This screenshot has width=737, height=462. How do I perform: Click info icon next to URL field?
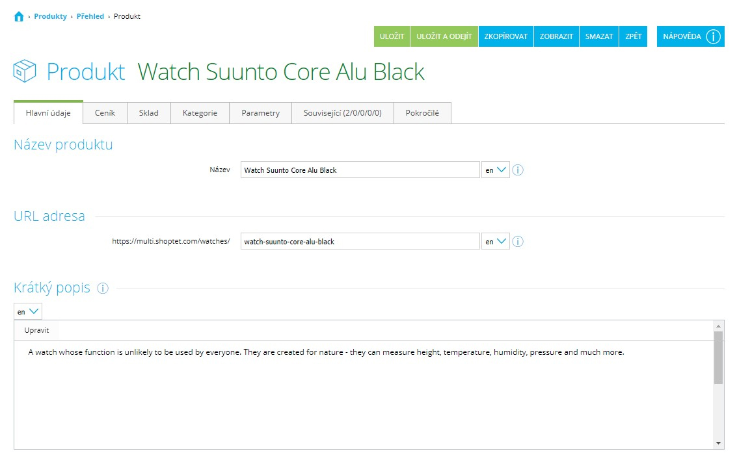518,241
